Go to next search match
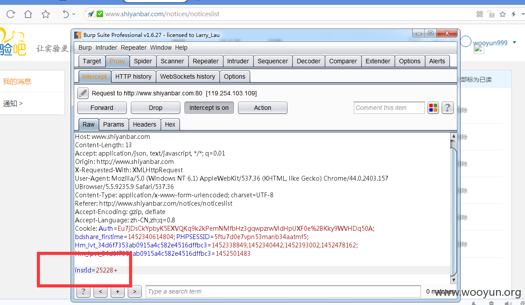The image size is (525, 305). 135,291
